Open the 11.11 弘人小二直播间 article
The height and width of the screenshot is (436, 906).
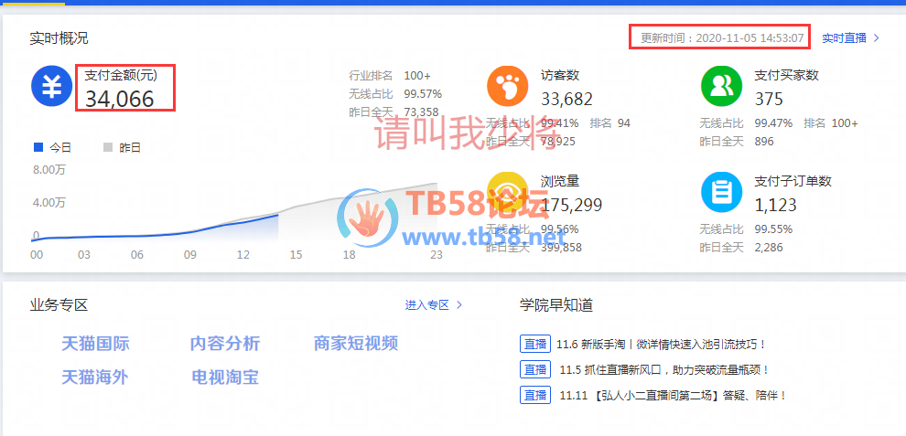(x=672, y=396)
